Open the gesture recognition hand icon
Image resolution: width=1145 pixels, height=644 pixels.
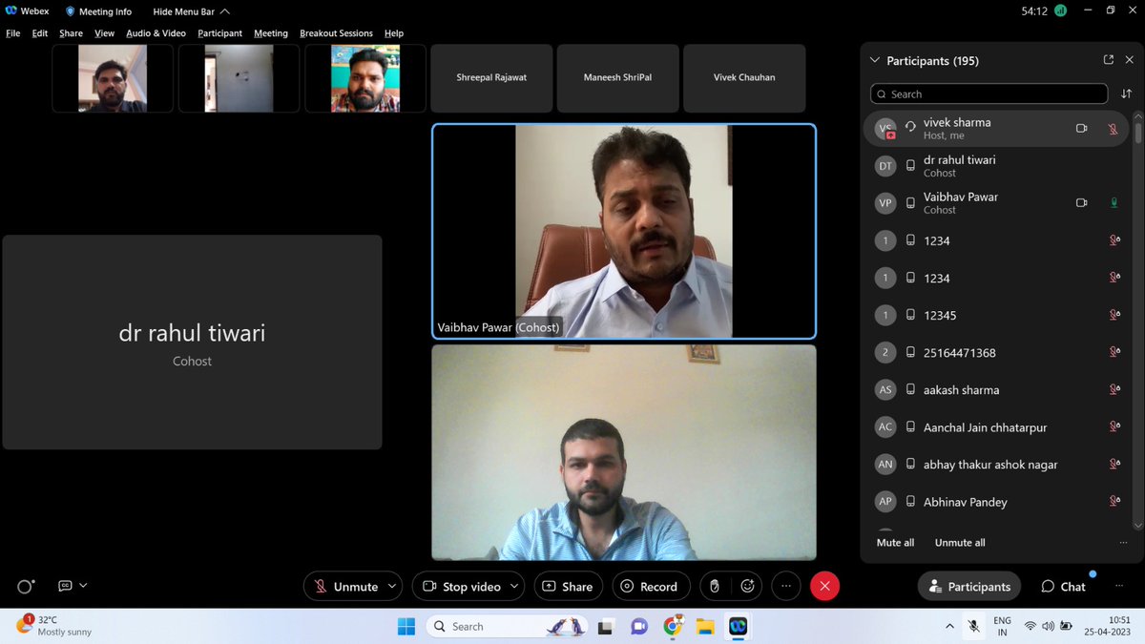point(715,587)
